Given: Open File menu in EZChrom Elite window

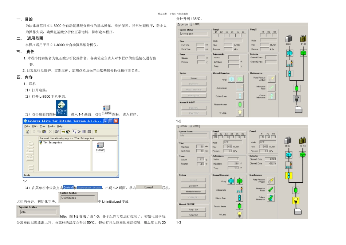Looking at the screenshot, I should [x=27, y=126].
